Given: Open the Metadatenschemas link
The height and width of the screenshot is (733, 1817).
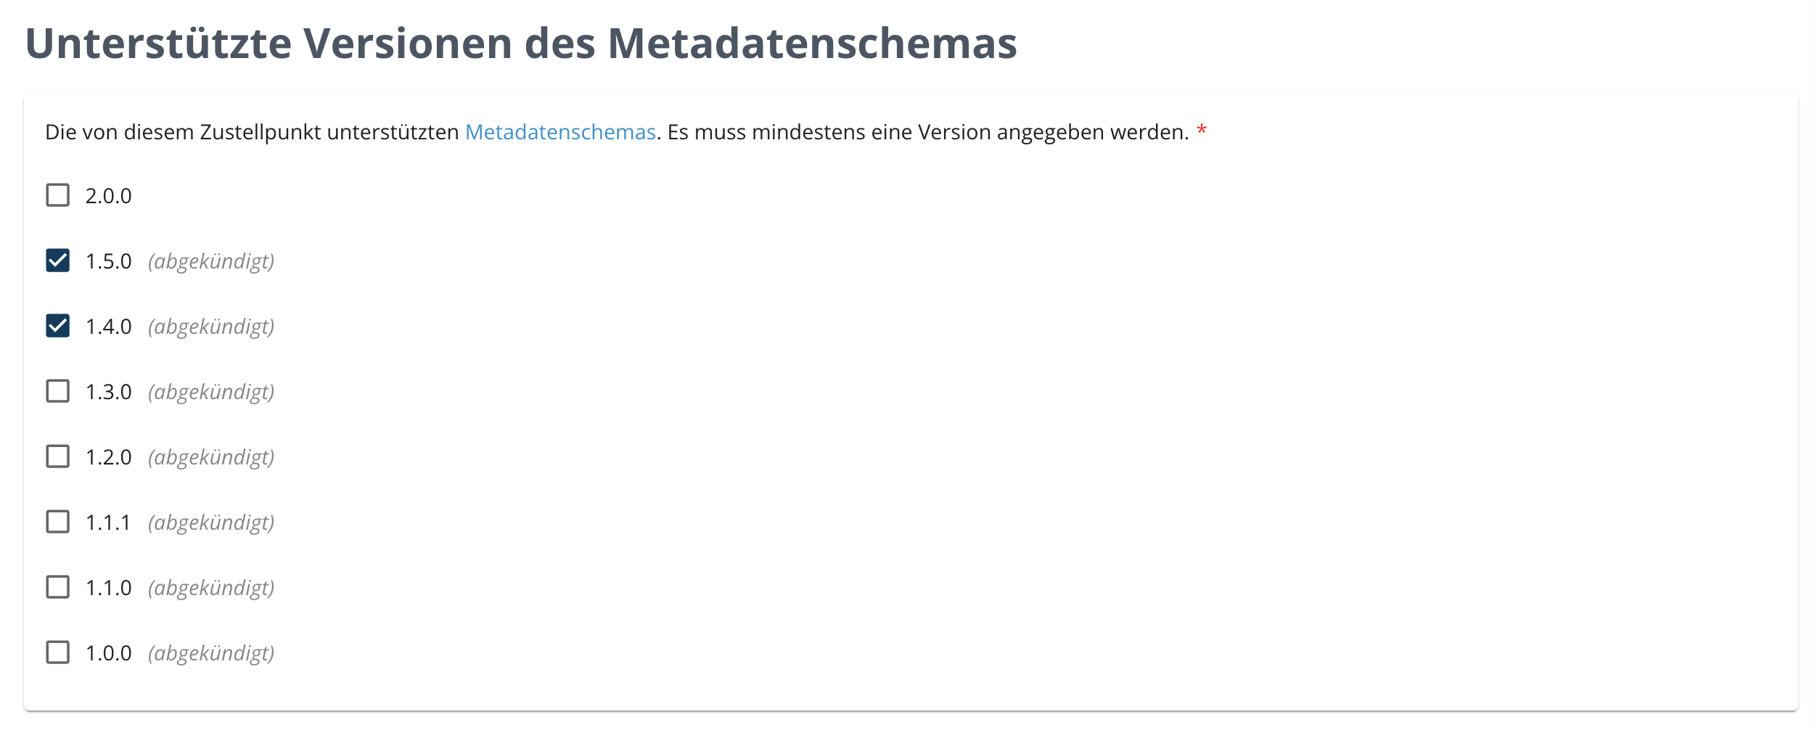Looking at the screenshot, I should (x=561, y=132).
